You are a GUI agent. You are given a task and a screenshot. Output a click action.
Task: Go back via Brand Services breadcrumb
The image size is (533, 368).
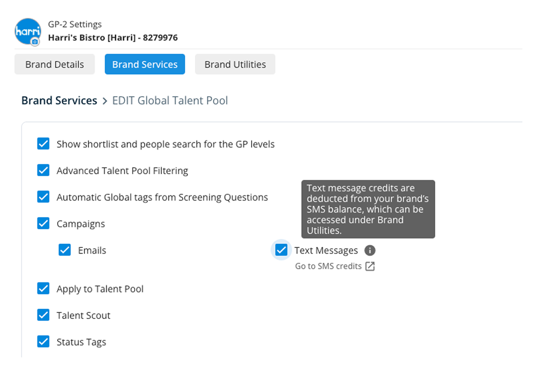59,101
